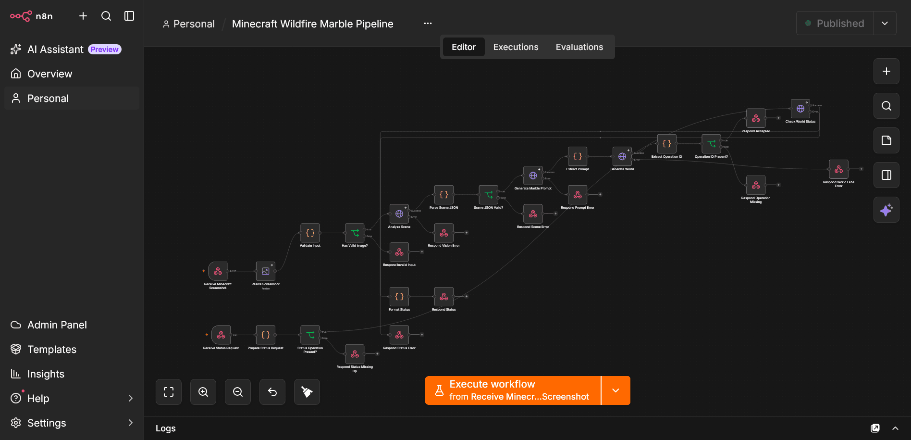Viewport: 911px width, 440px height.
Task: Add sticky note to canvas
Action: point(886,140)
